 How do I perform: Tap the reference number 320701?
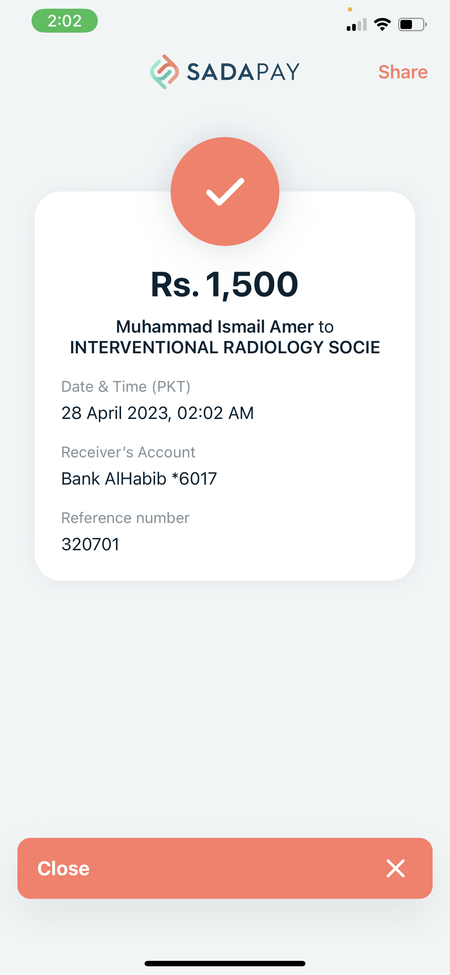click(x=90, y=544)
